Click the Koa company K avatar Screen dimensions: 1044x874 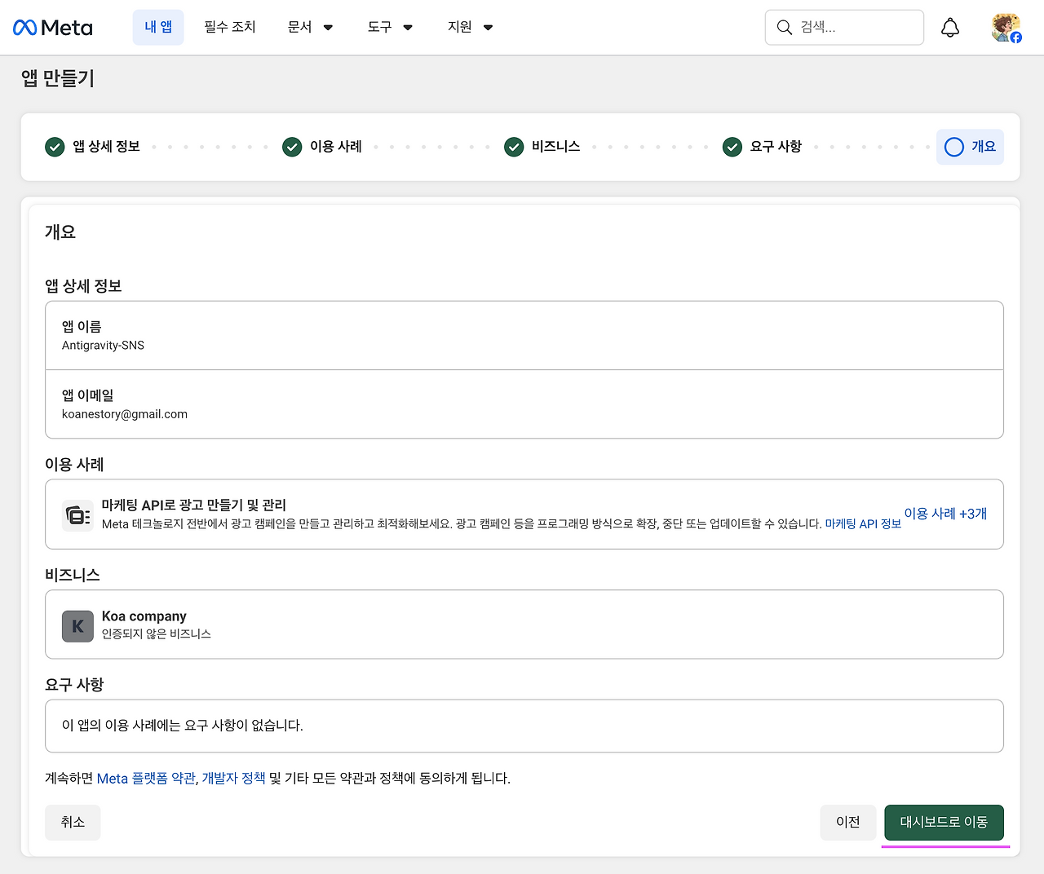[x=77, y=626]
